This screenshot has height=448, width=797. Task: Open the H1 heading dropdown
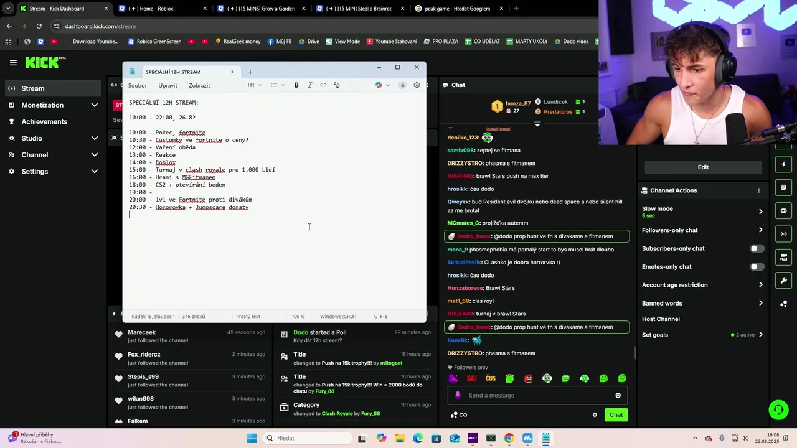coord(255,85)
